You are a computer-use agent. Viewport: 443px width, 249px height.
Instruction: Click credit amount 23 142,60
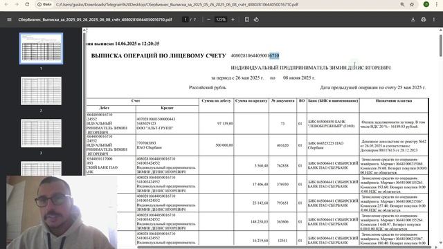260,203
